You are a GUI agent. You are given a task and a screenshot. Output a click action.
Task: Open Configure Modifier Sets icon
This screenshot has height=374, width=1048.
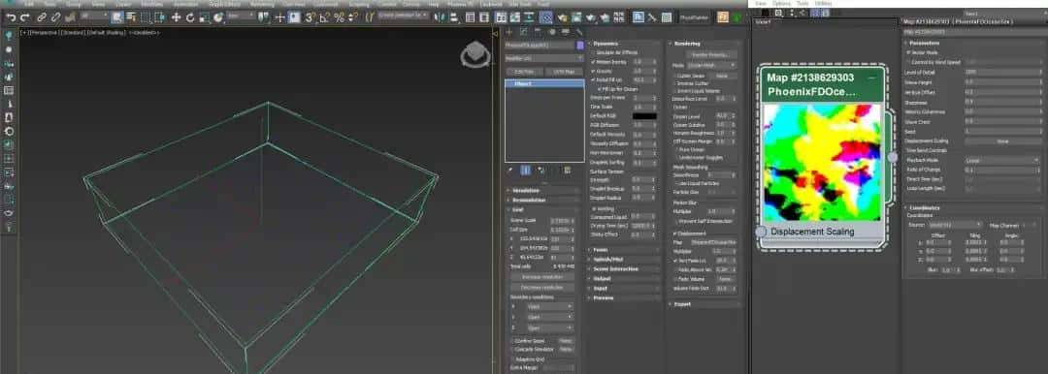[568, 171]
